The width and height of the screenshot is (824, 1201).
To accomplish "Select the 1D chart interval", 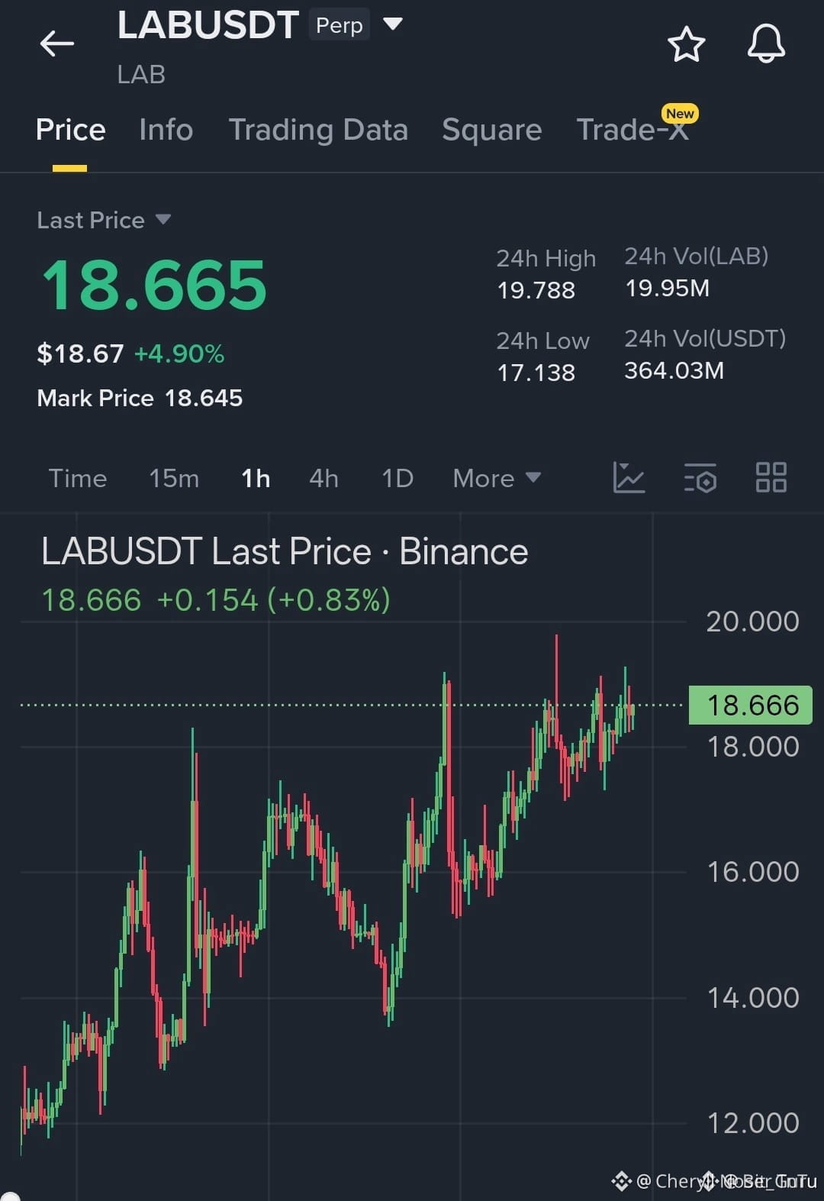I will [x=398, y=479].
